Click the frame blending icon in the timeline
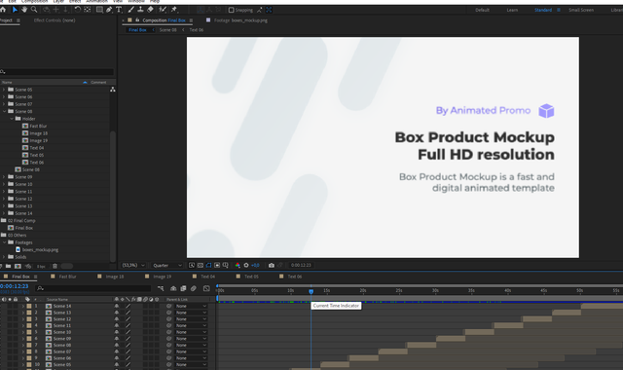This screenshot has height=370, width=623. [x=183, y=288]
